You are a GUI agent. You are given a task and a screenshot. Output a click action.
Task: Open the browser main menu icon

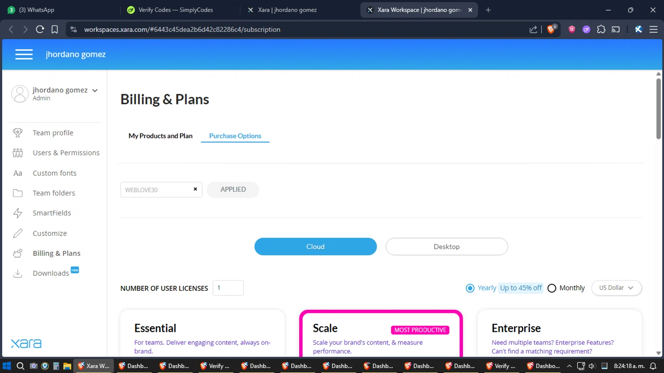[x=653, y=29]
